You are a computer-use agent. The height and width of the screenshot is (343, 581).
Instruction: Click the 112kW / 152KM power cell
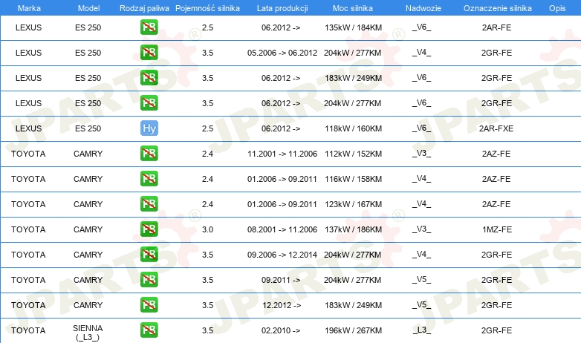pyautogui.click(x=353, y=154)
